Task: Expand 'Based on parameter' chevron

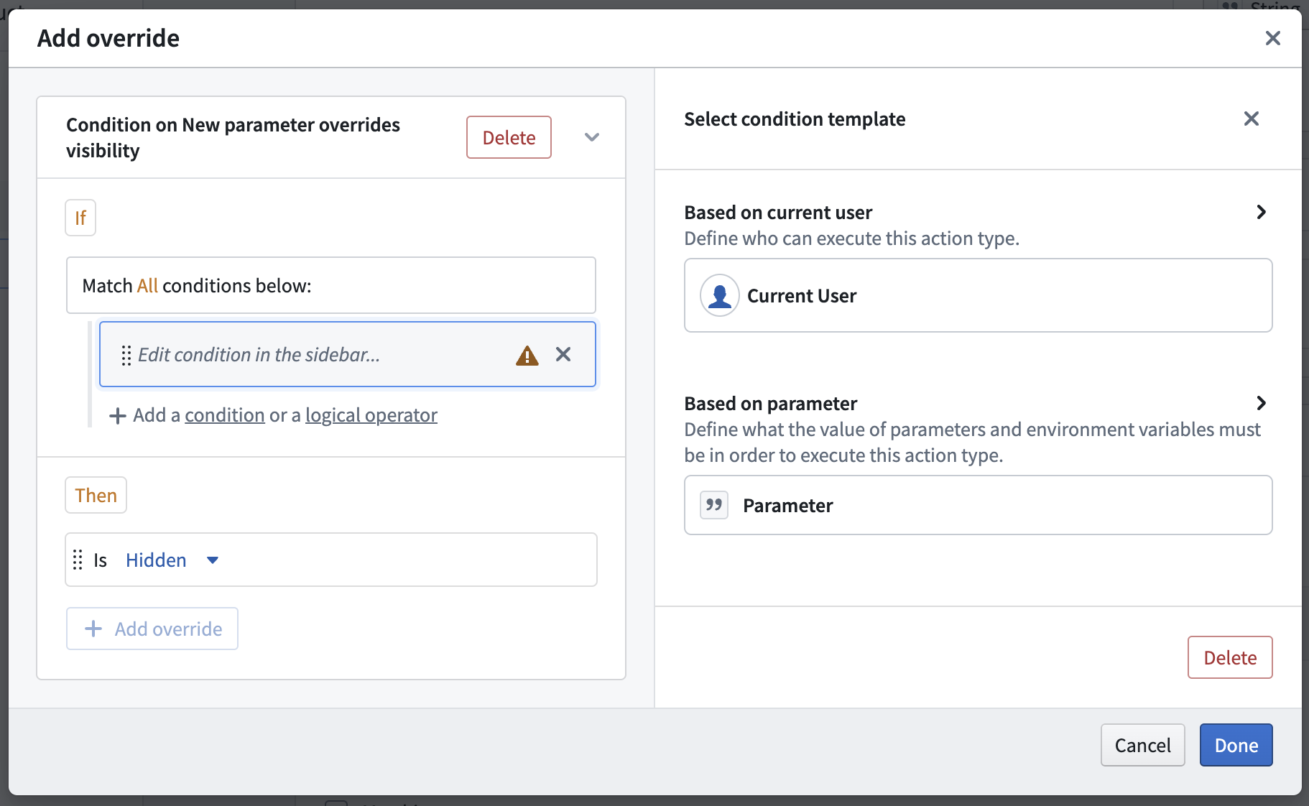Action: tap(1261, 403)
